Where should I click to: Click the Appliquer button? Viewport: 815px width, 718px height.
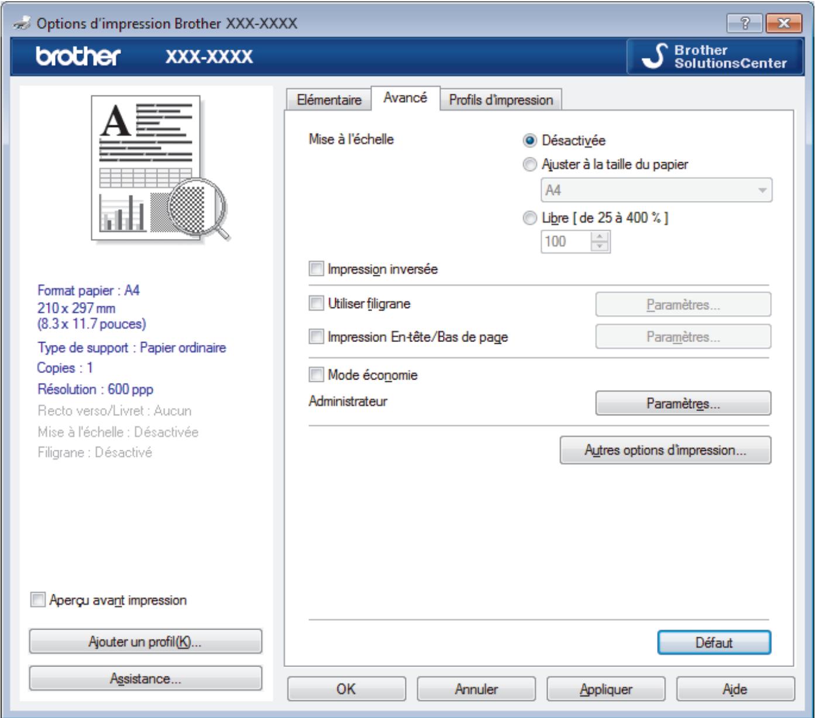(x=606, y=689)
